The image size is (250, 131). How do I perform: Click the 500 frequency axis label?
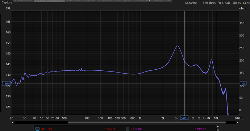[117, 118]
